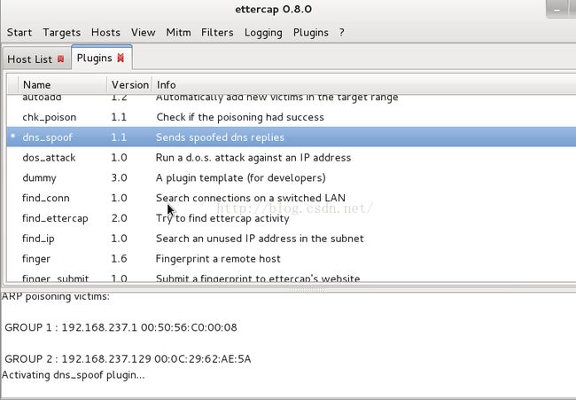Click 'Search connections on a switched LAN'
This screenshot has height=400, width=576.
point(251,198)
